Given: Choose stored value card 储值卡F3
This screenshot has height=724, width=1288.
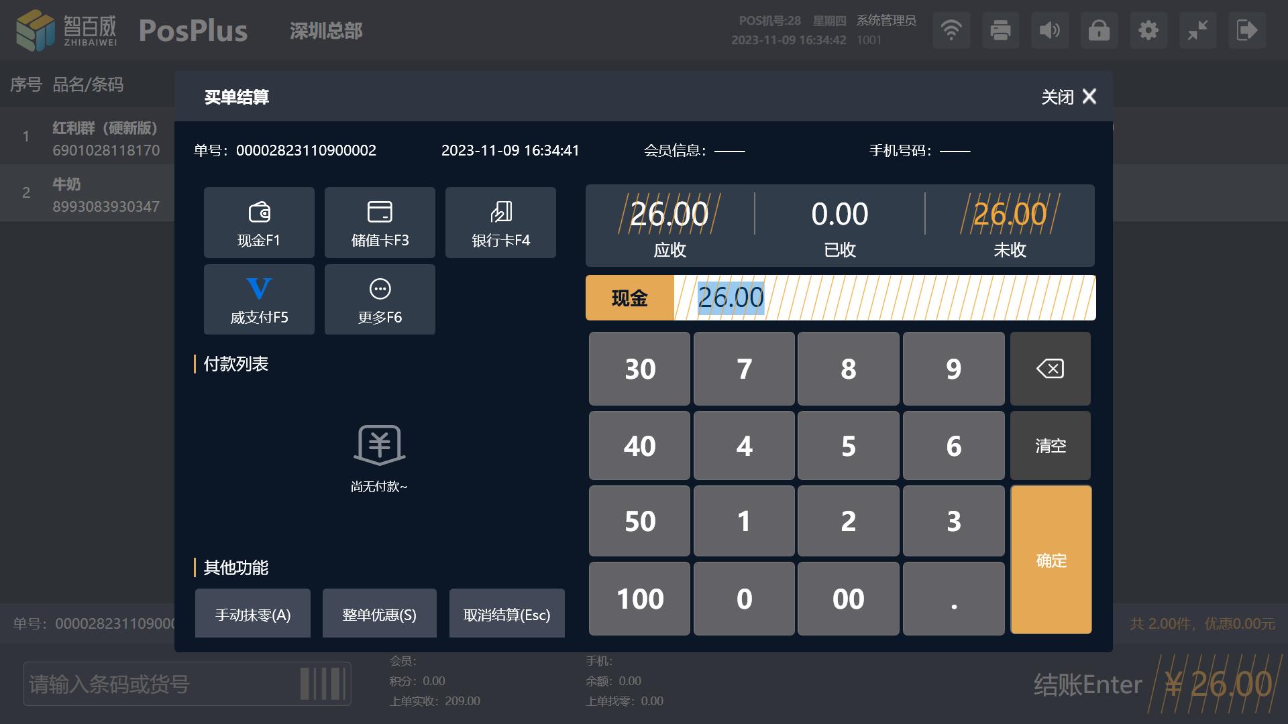Looking at the screenshot, I should (380, 223).
